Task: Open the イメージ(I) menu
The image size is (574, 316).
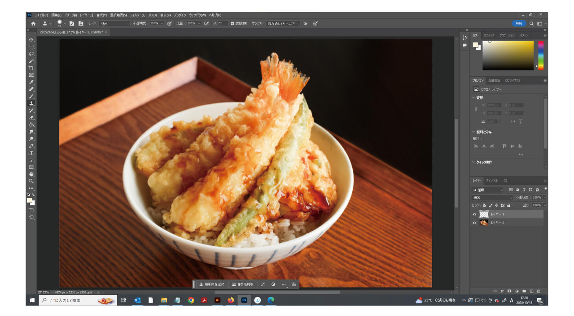Action: [x=70, y=15]
